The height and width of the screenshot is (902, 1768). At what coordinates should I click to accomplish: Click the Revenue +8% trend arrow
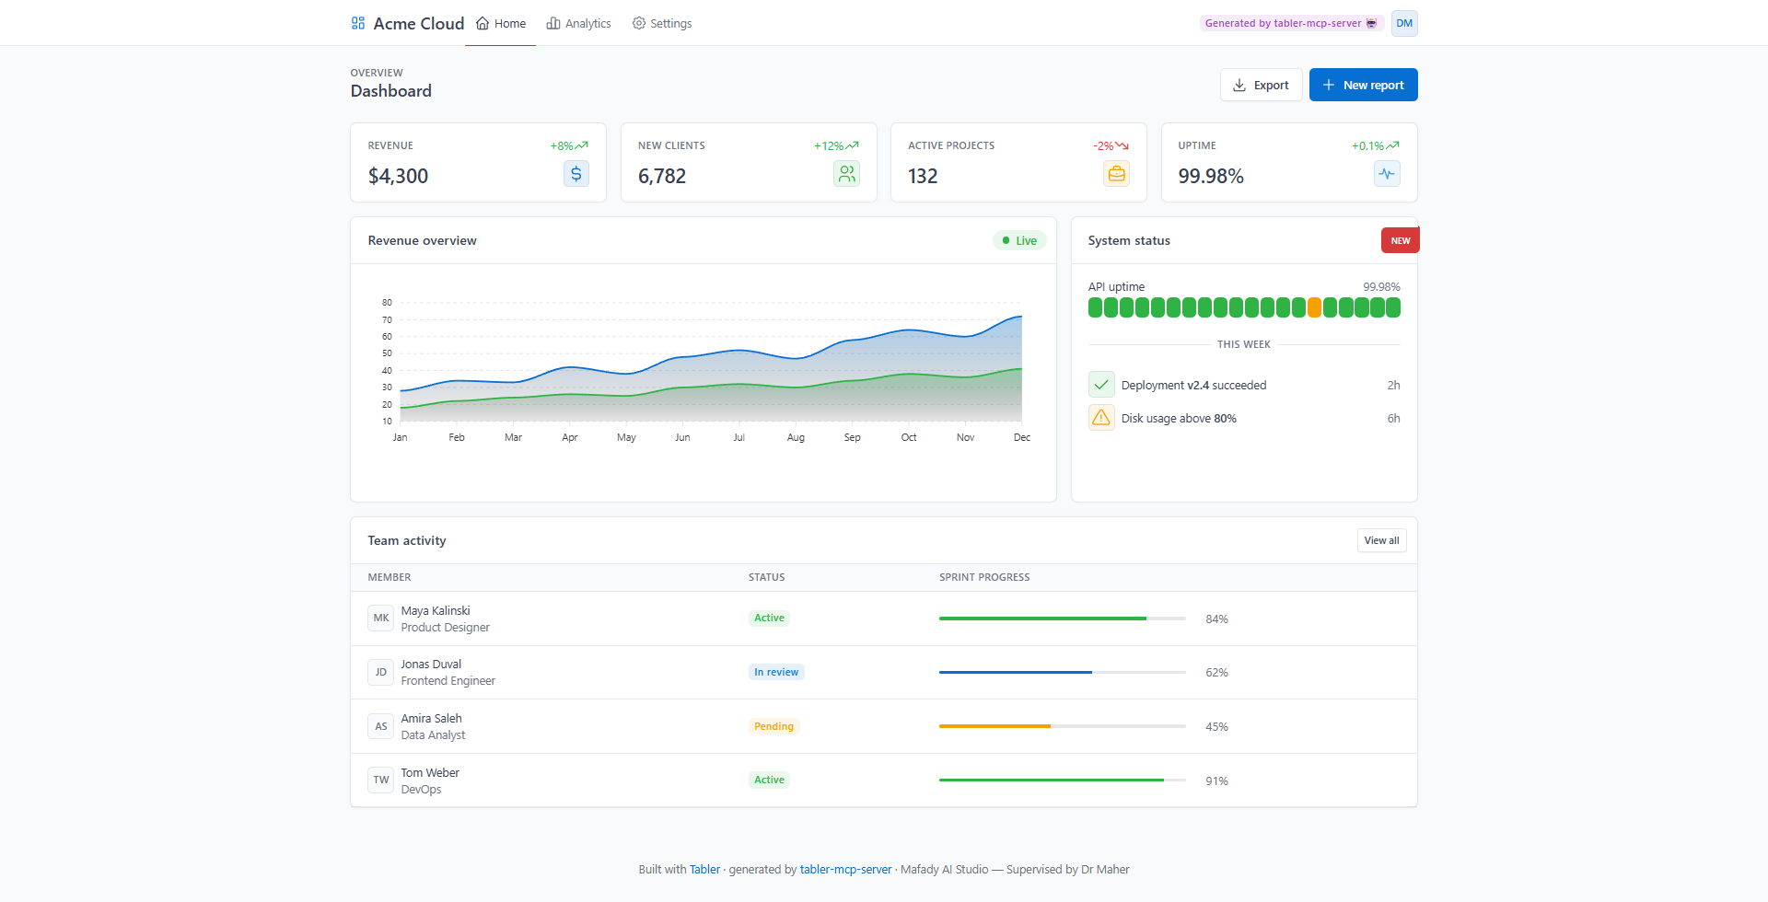[582, 145]
